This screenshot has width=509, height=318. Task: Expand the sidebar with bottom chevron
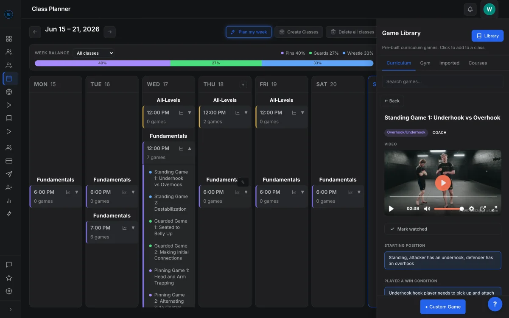(10, 310)
